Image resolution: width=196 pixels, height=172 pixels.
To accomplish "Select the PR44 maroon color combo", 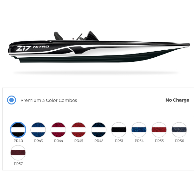I will tap(59, 130).
